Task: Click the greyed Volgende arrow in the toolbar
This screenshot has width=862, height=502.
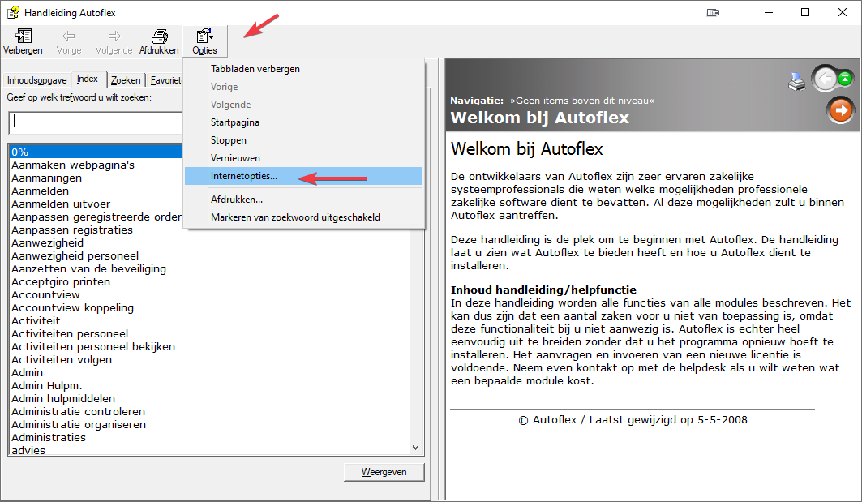Action: [x=114, y=36]
